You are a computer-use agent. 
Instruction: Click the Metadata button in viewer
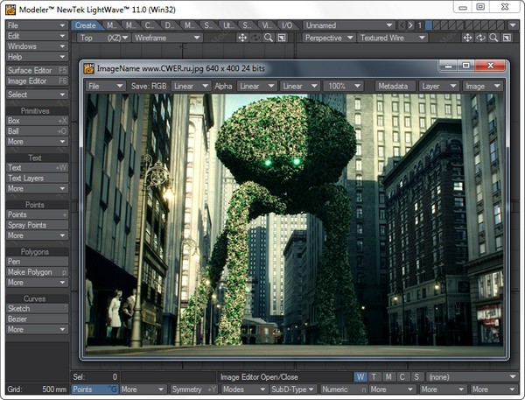395,86
